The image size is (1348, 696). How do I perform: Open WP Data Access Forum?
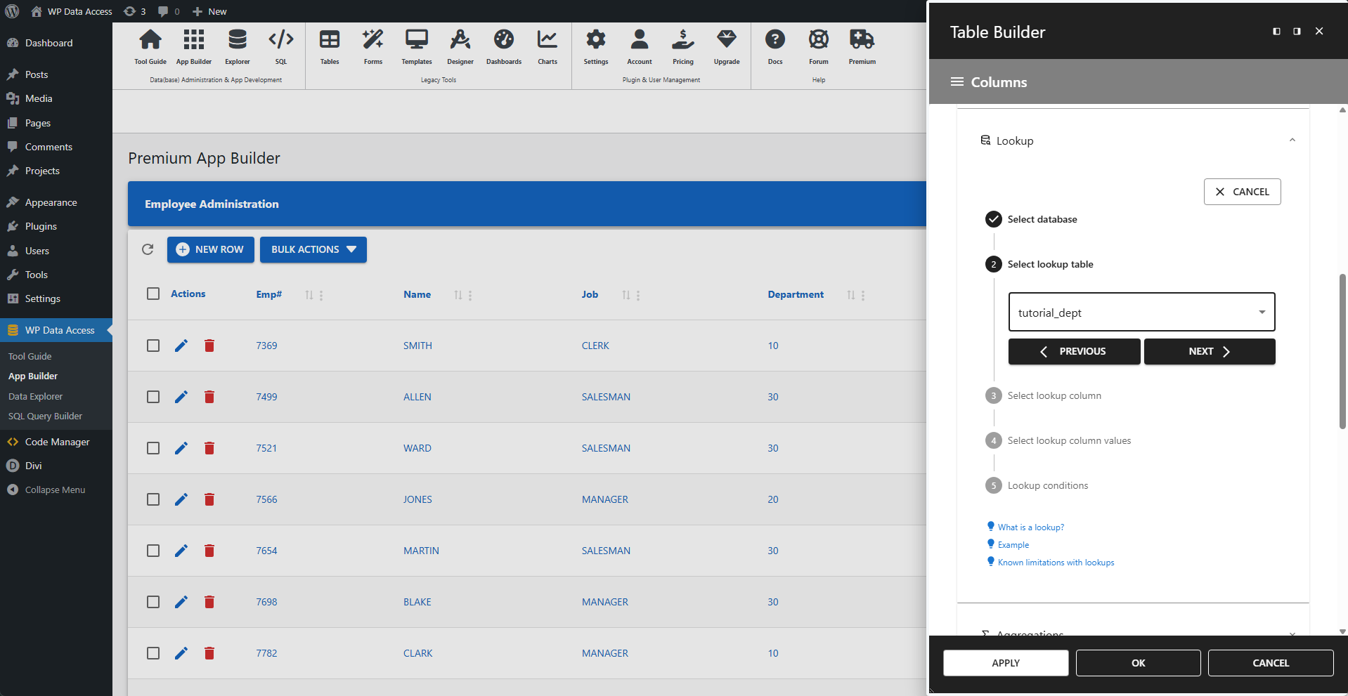[818, 46]
